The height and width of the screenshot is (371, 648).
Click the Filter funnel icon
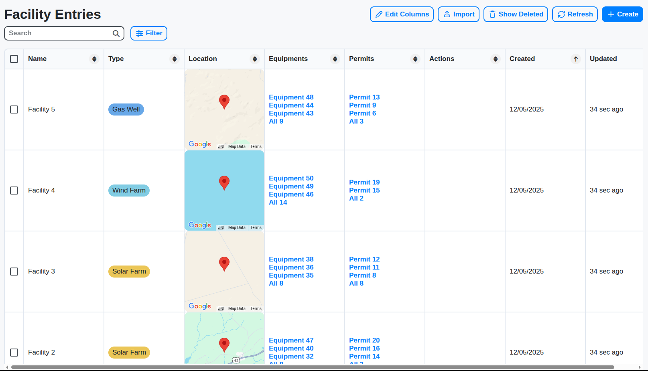click(140, 33)
